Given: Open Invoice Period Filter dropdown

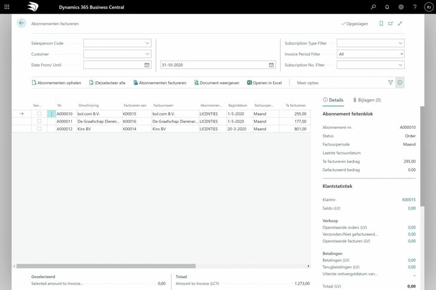Looking at the screenshot, I should coord(371,54).
